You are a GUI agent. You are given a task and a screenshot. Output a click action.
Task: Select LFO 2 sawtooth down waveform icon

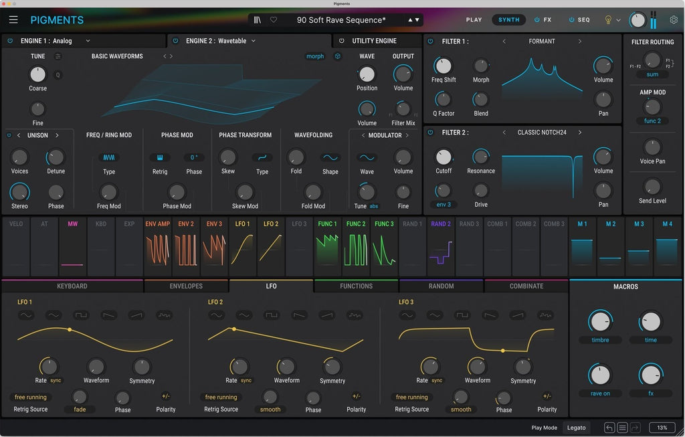point(299,315)
